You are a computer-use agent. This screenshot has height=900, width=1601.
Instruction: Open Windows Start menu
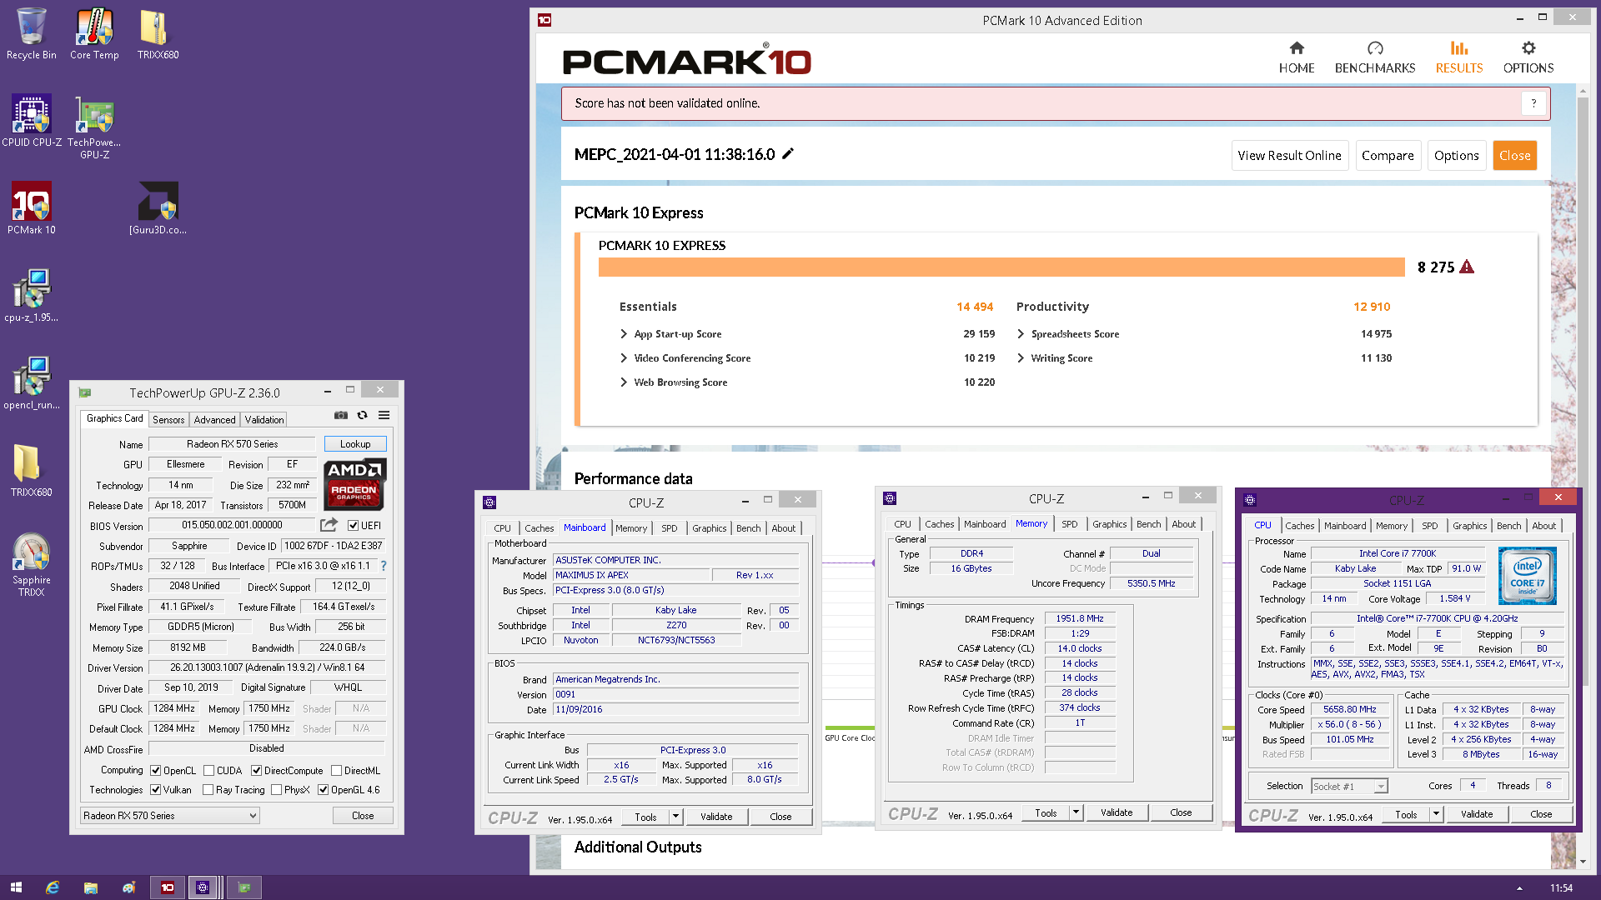(x=16, y=887)
